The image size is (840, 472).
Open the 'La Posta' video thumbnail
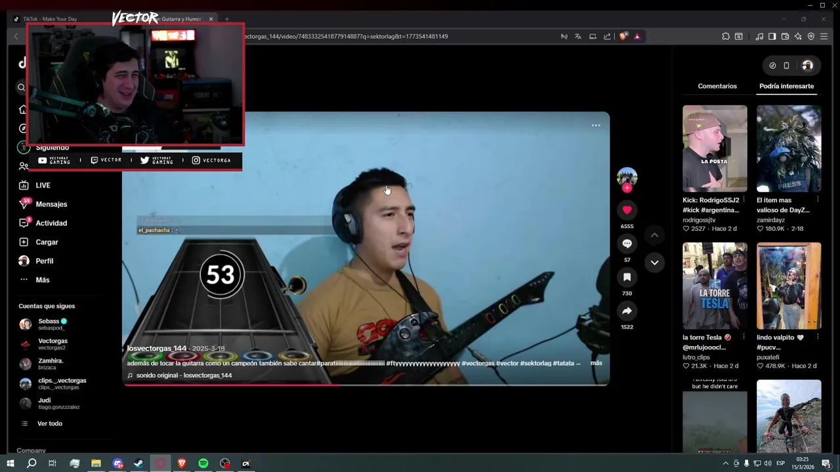pyautogui.click(x=715, y=148)
